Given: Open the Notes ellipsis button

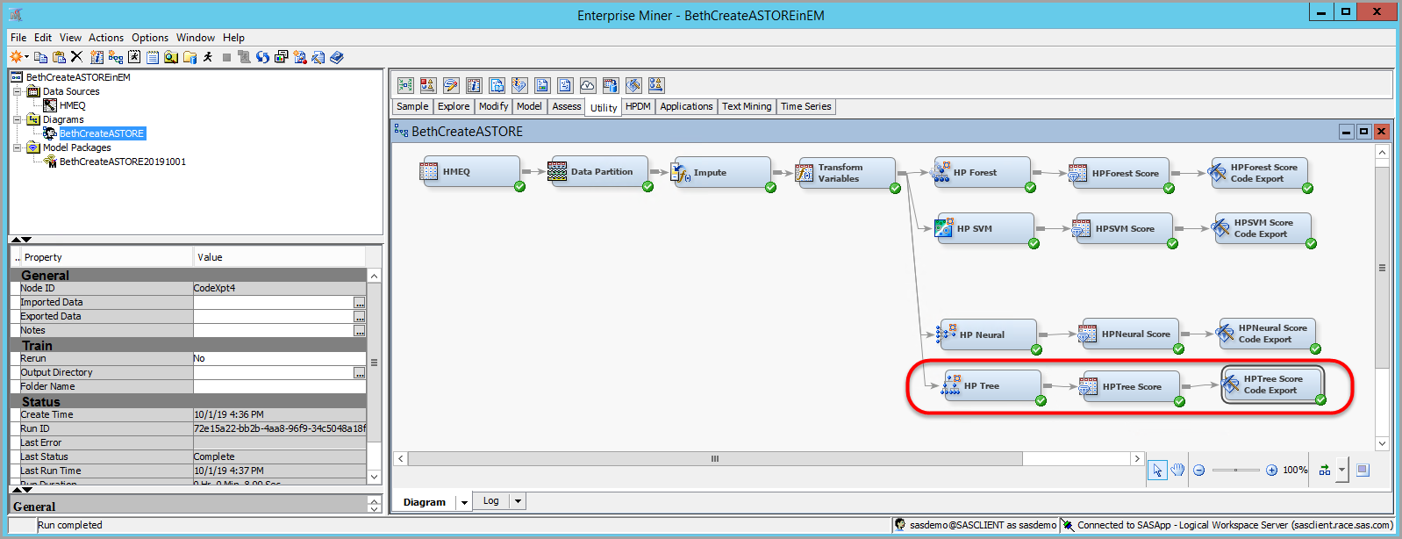Looking at the screenshot, I should coord(360,331).
